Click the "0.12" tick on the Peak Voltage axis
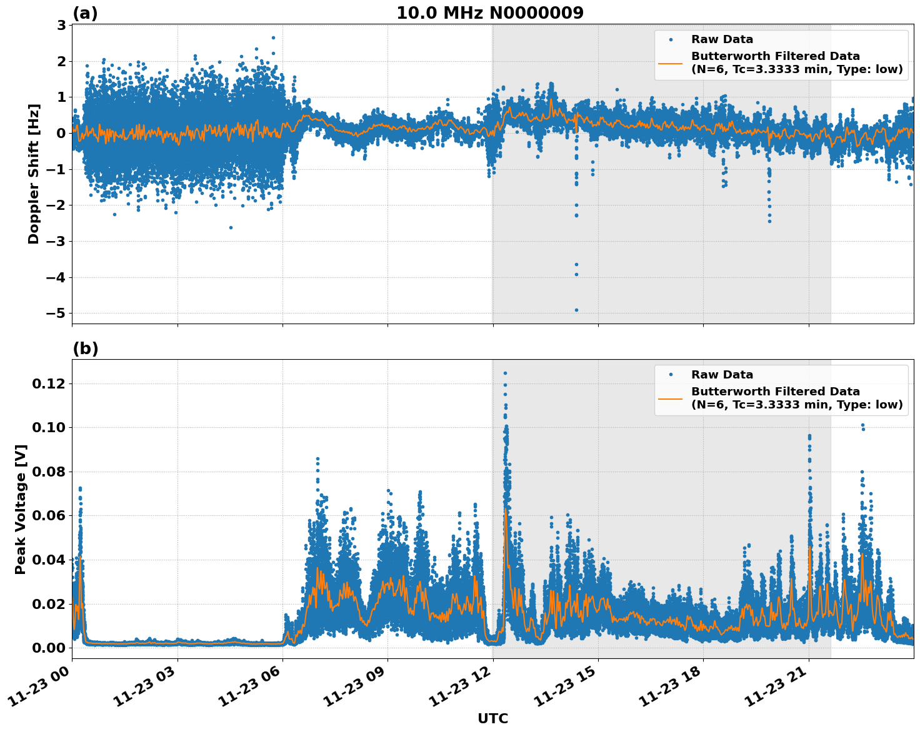This screenshot has height=732, width=920. pos(49,383)
